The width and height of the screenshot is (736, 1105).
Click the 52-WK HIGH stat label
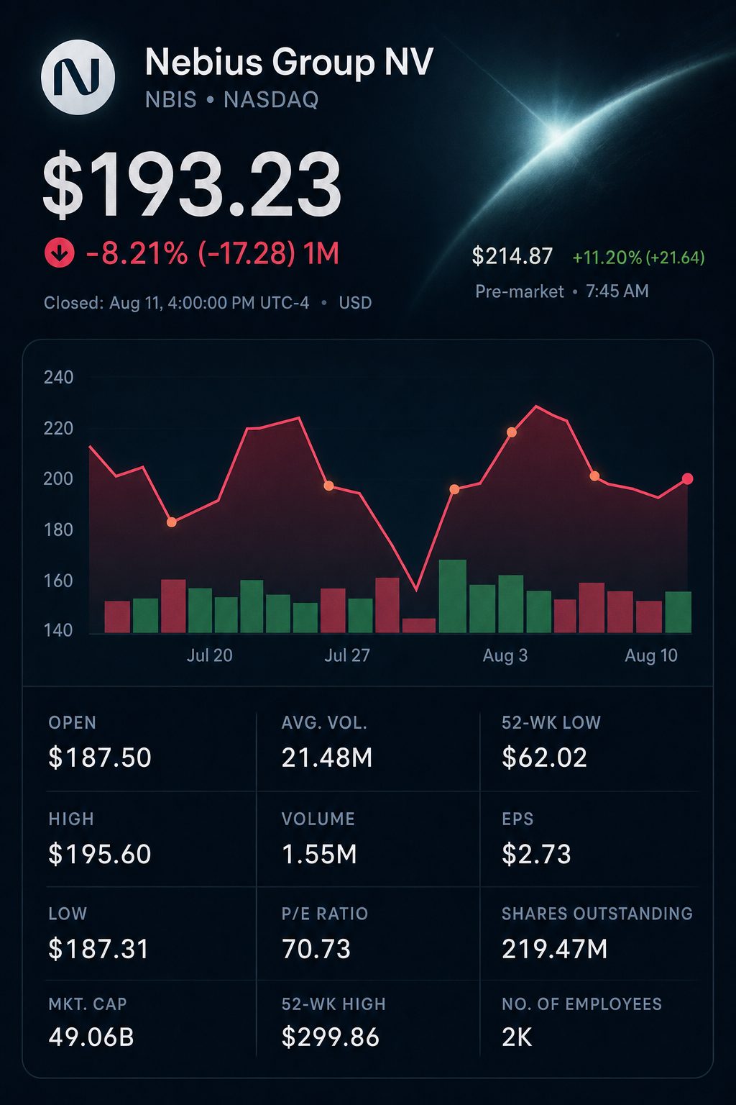coord(333,1004)
